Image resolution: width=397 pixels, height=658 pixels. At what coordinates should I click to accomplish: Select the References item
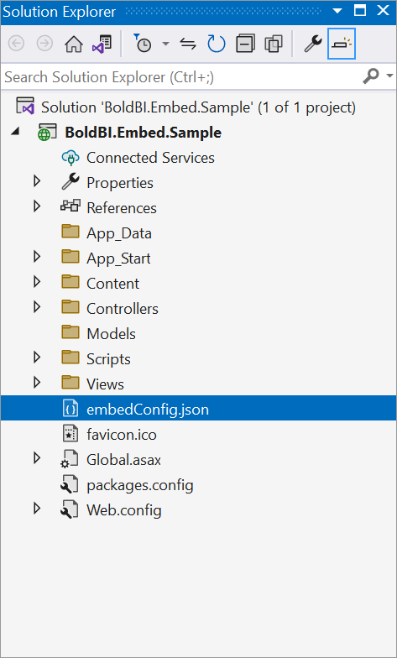point(121,208)
